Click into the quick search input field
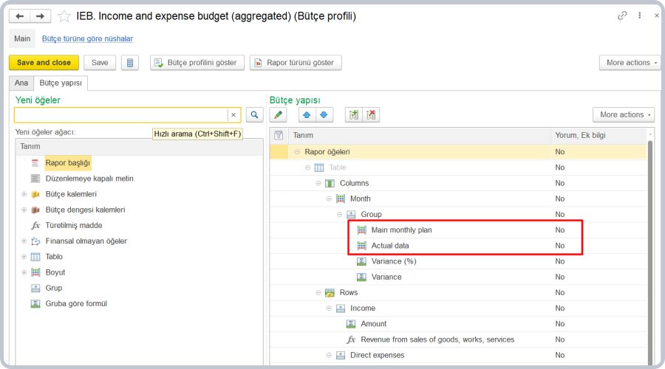The width and height of the screenshot is (665, 369). tap(121, 115)
